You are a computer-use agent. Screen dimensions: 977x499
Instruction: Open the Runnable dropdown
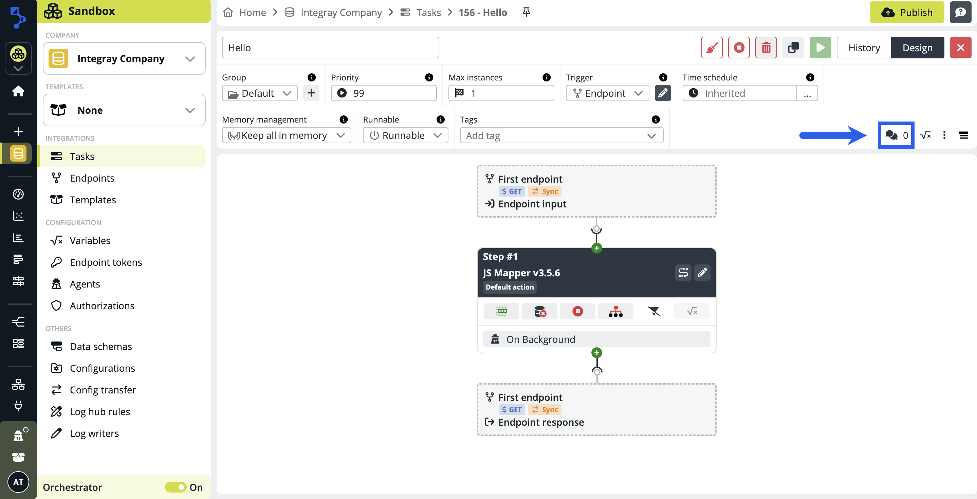405,135
